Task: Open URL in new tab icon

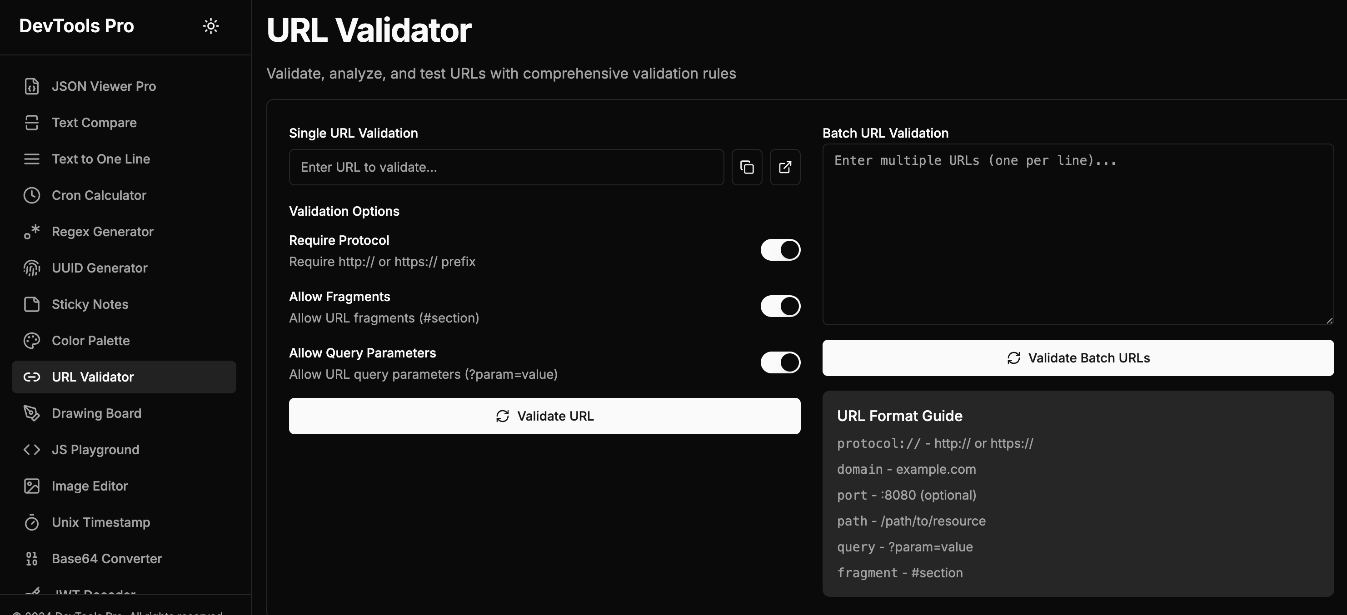Action: (x=785, y=167)
